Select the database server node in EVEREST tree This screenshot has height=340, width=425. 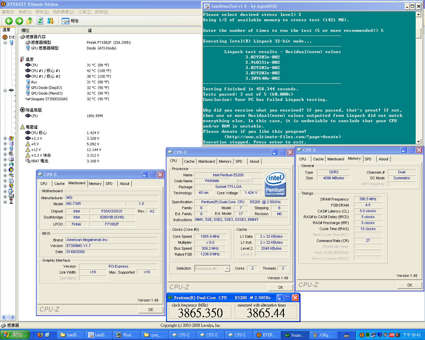click(11, 197)
